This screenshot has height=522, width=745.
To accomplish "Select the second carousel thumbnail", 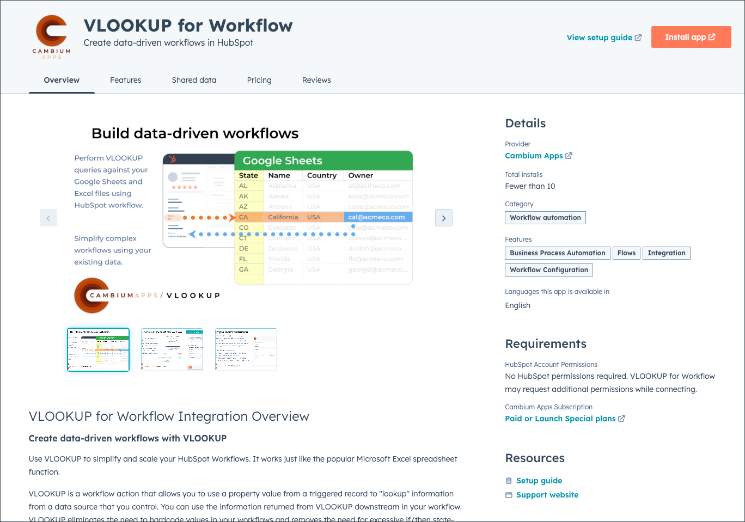I will [172, 349].
